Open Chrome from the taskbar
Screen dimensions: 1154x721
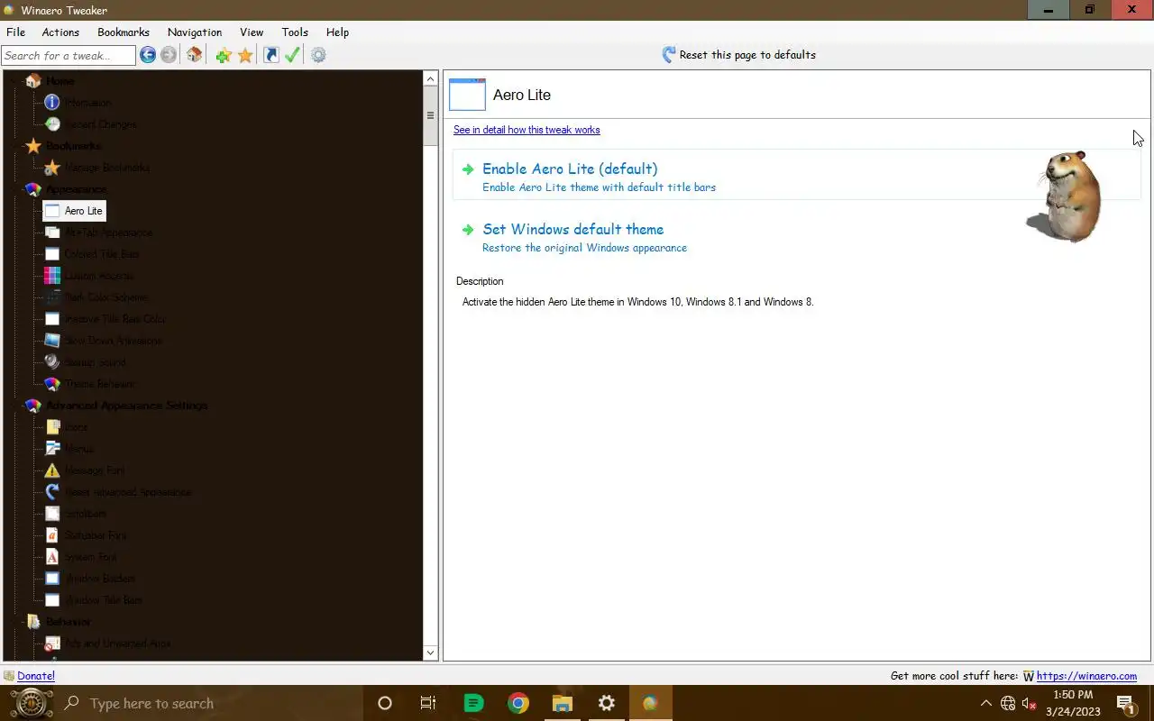pos(517,703)
